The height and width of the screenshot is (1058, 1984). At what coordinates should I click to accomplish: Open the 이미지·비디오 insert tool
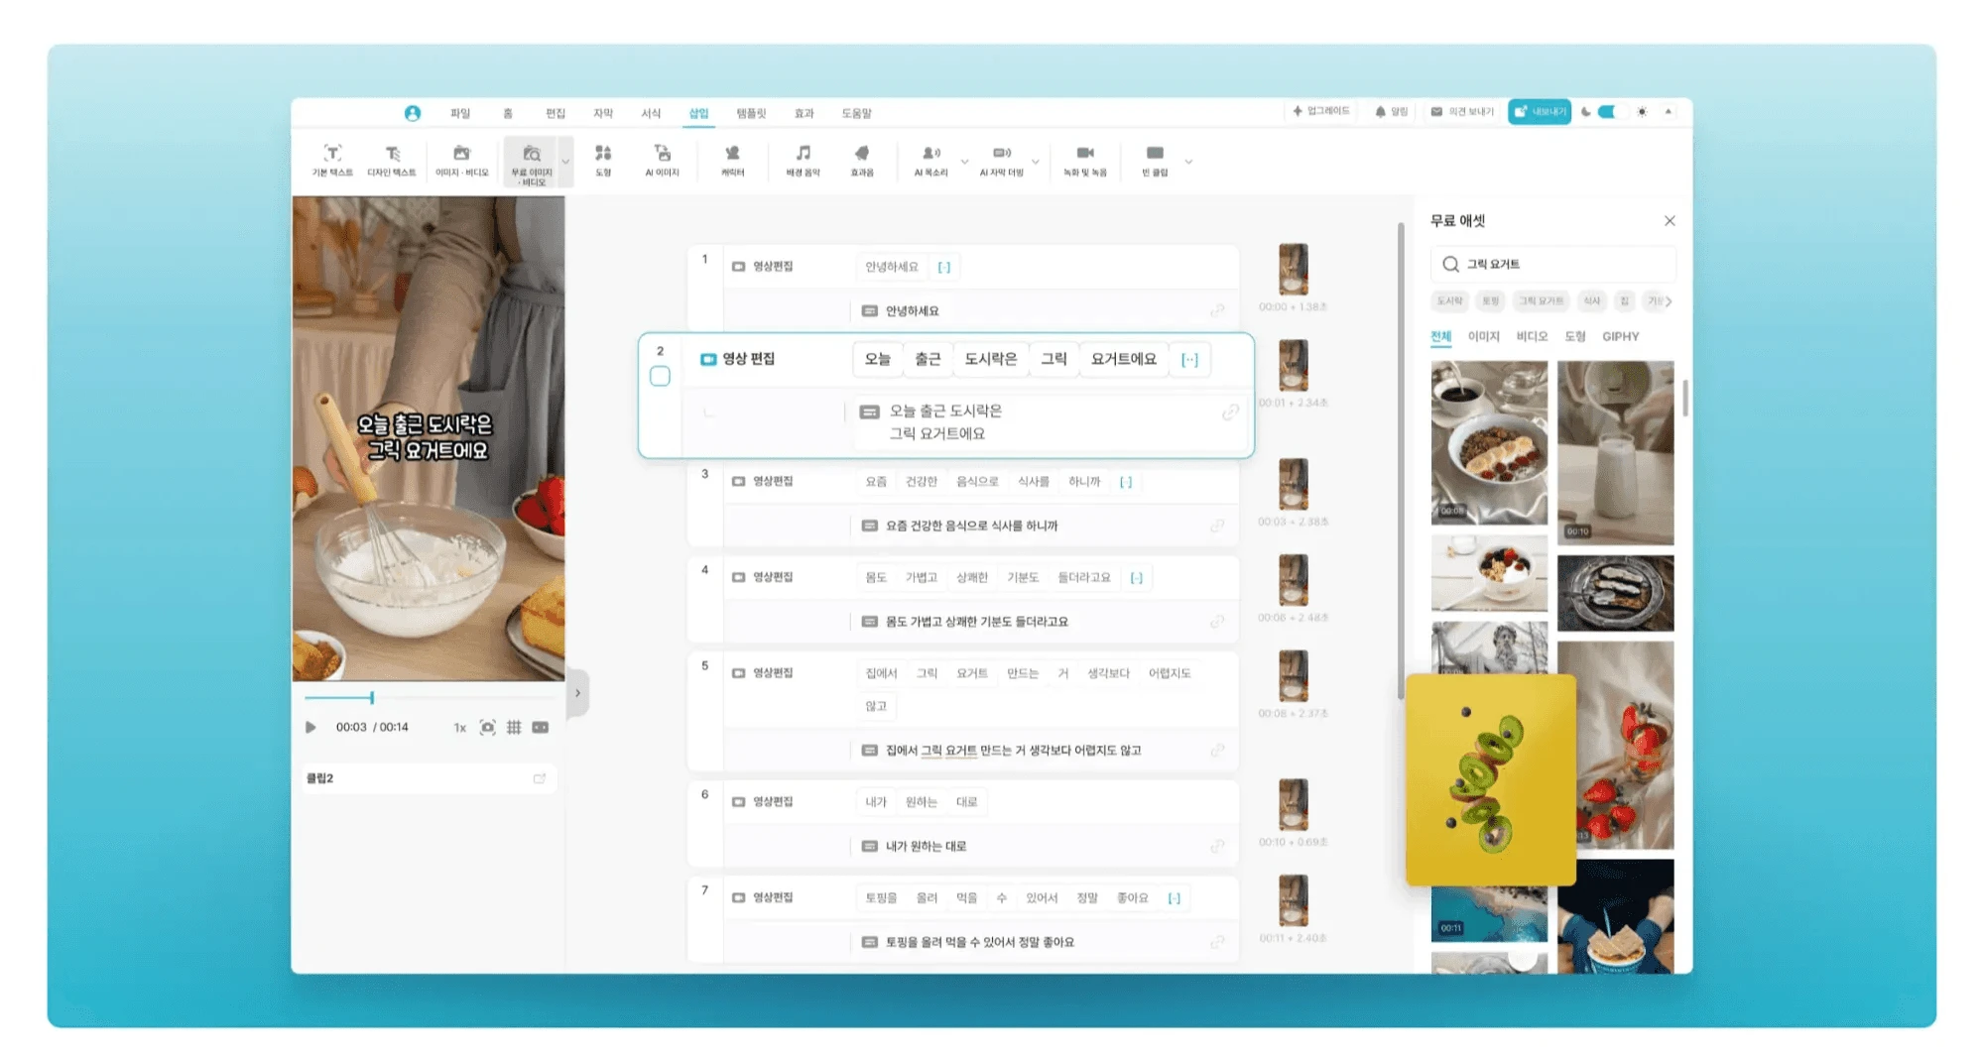click(x=462, y=160)
